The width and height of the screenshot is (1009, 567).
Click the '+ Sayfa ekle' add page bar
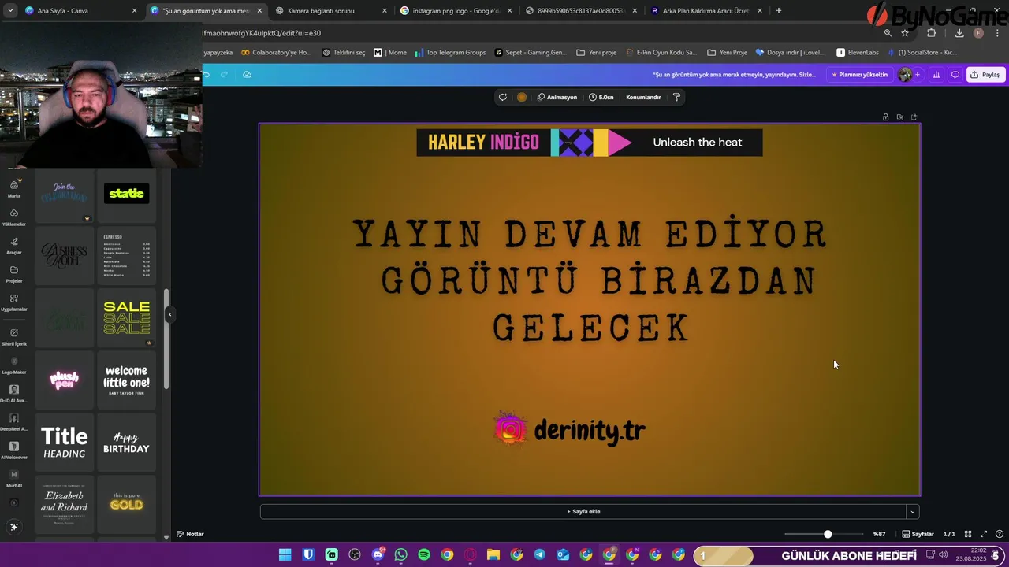click(x=583, y=511)
